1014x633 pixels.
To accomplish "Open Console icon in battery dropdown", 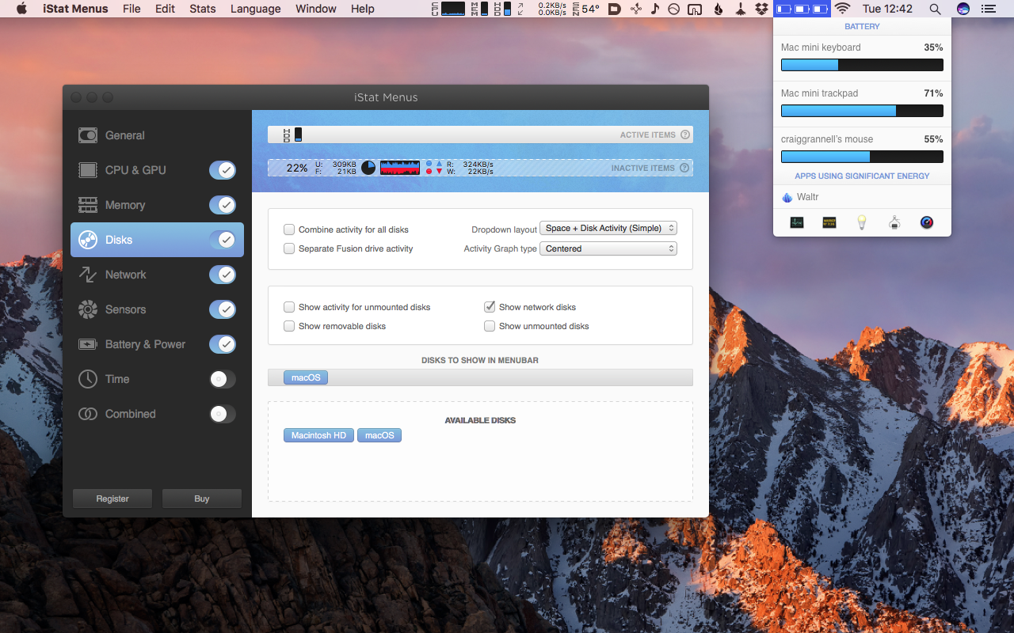I will pos(829,222).
